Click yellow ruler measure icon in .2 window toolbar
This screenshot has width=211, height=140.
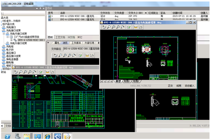tap(136, 27)
